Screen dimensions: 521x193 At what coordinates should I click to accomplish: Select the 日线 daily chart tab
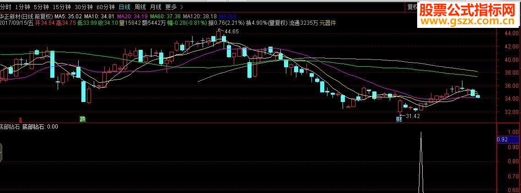tap(124, 7)
